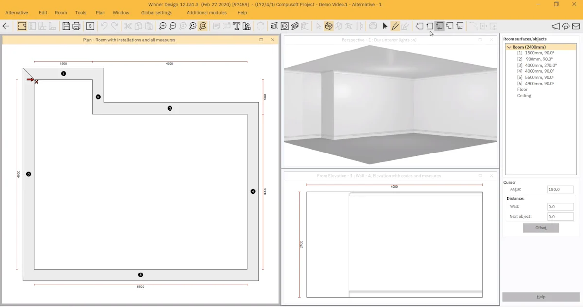Toggle the highlighted 3D box icon

click(329, 26)
